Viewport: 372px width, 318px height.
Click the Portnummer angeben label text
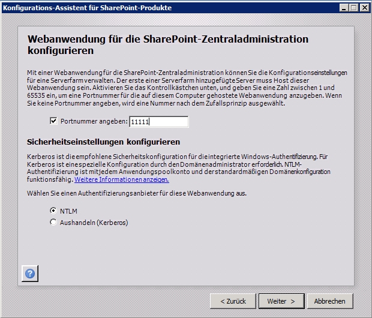[x=94, y=121]
